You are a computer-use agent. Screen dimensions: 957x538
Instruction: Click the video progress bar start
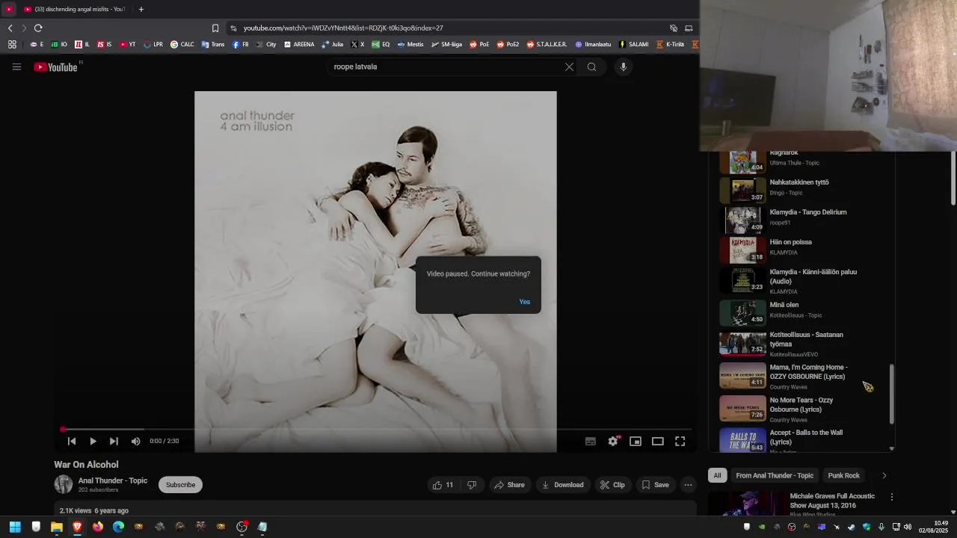pyautogui.click(x=63, y=430)
